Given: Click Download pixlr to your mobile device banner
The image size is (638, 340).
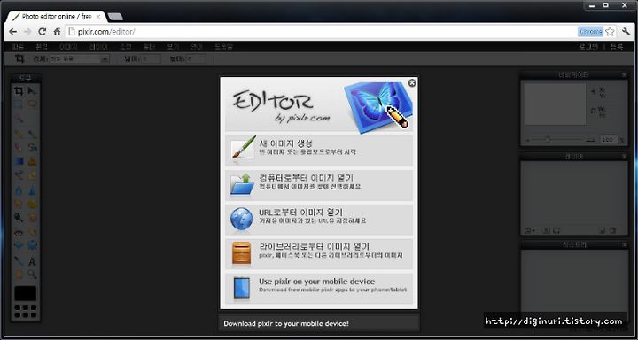Looking at the screenshot, I should pos(319,323).
